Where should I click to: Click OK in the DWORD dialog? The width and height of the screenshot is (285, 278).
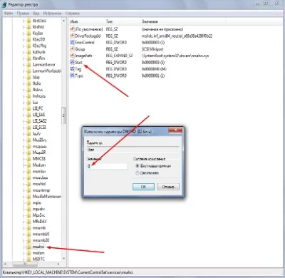point(143,187)
